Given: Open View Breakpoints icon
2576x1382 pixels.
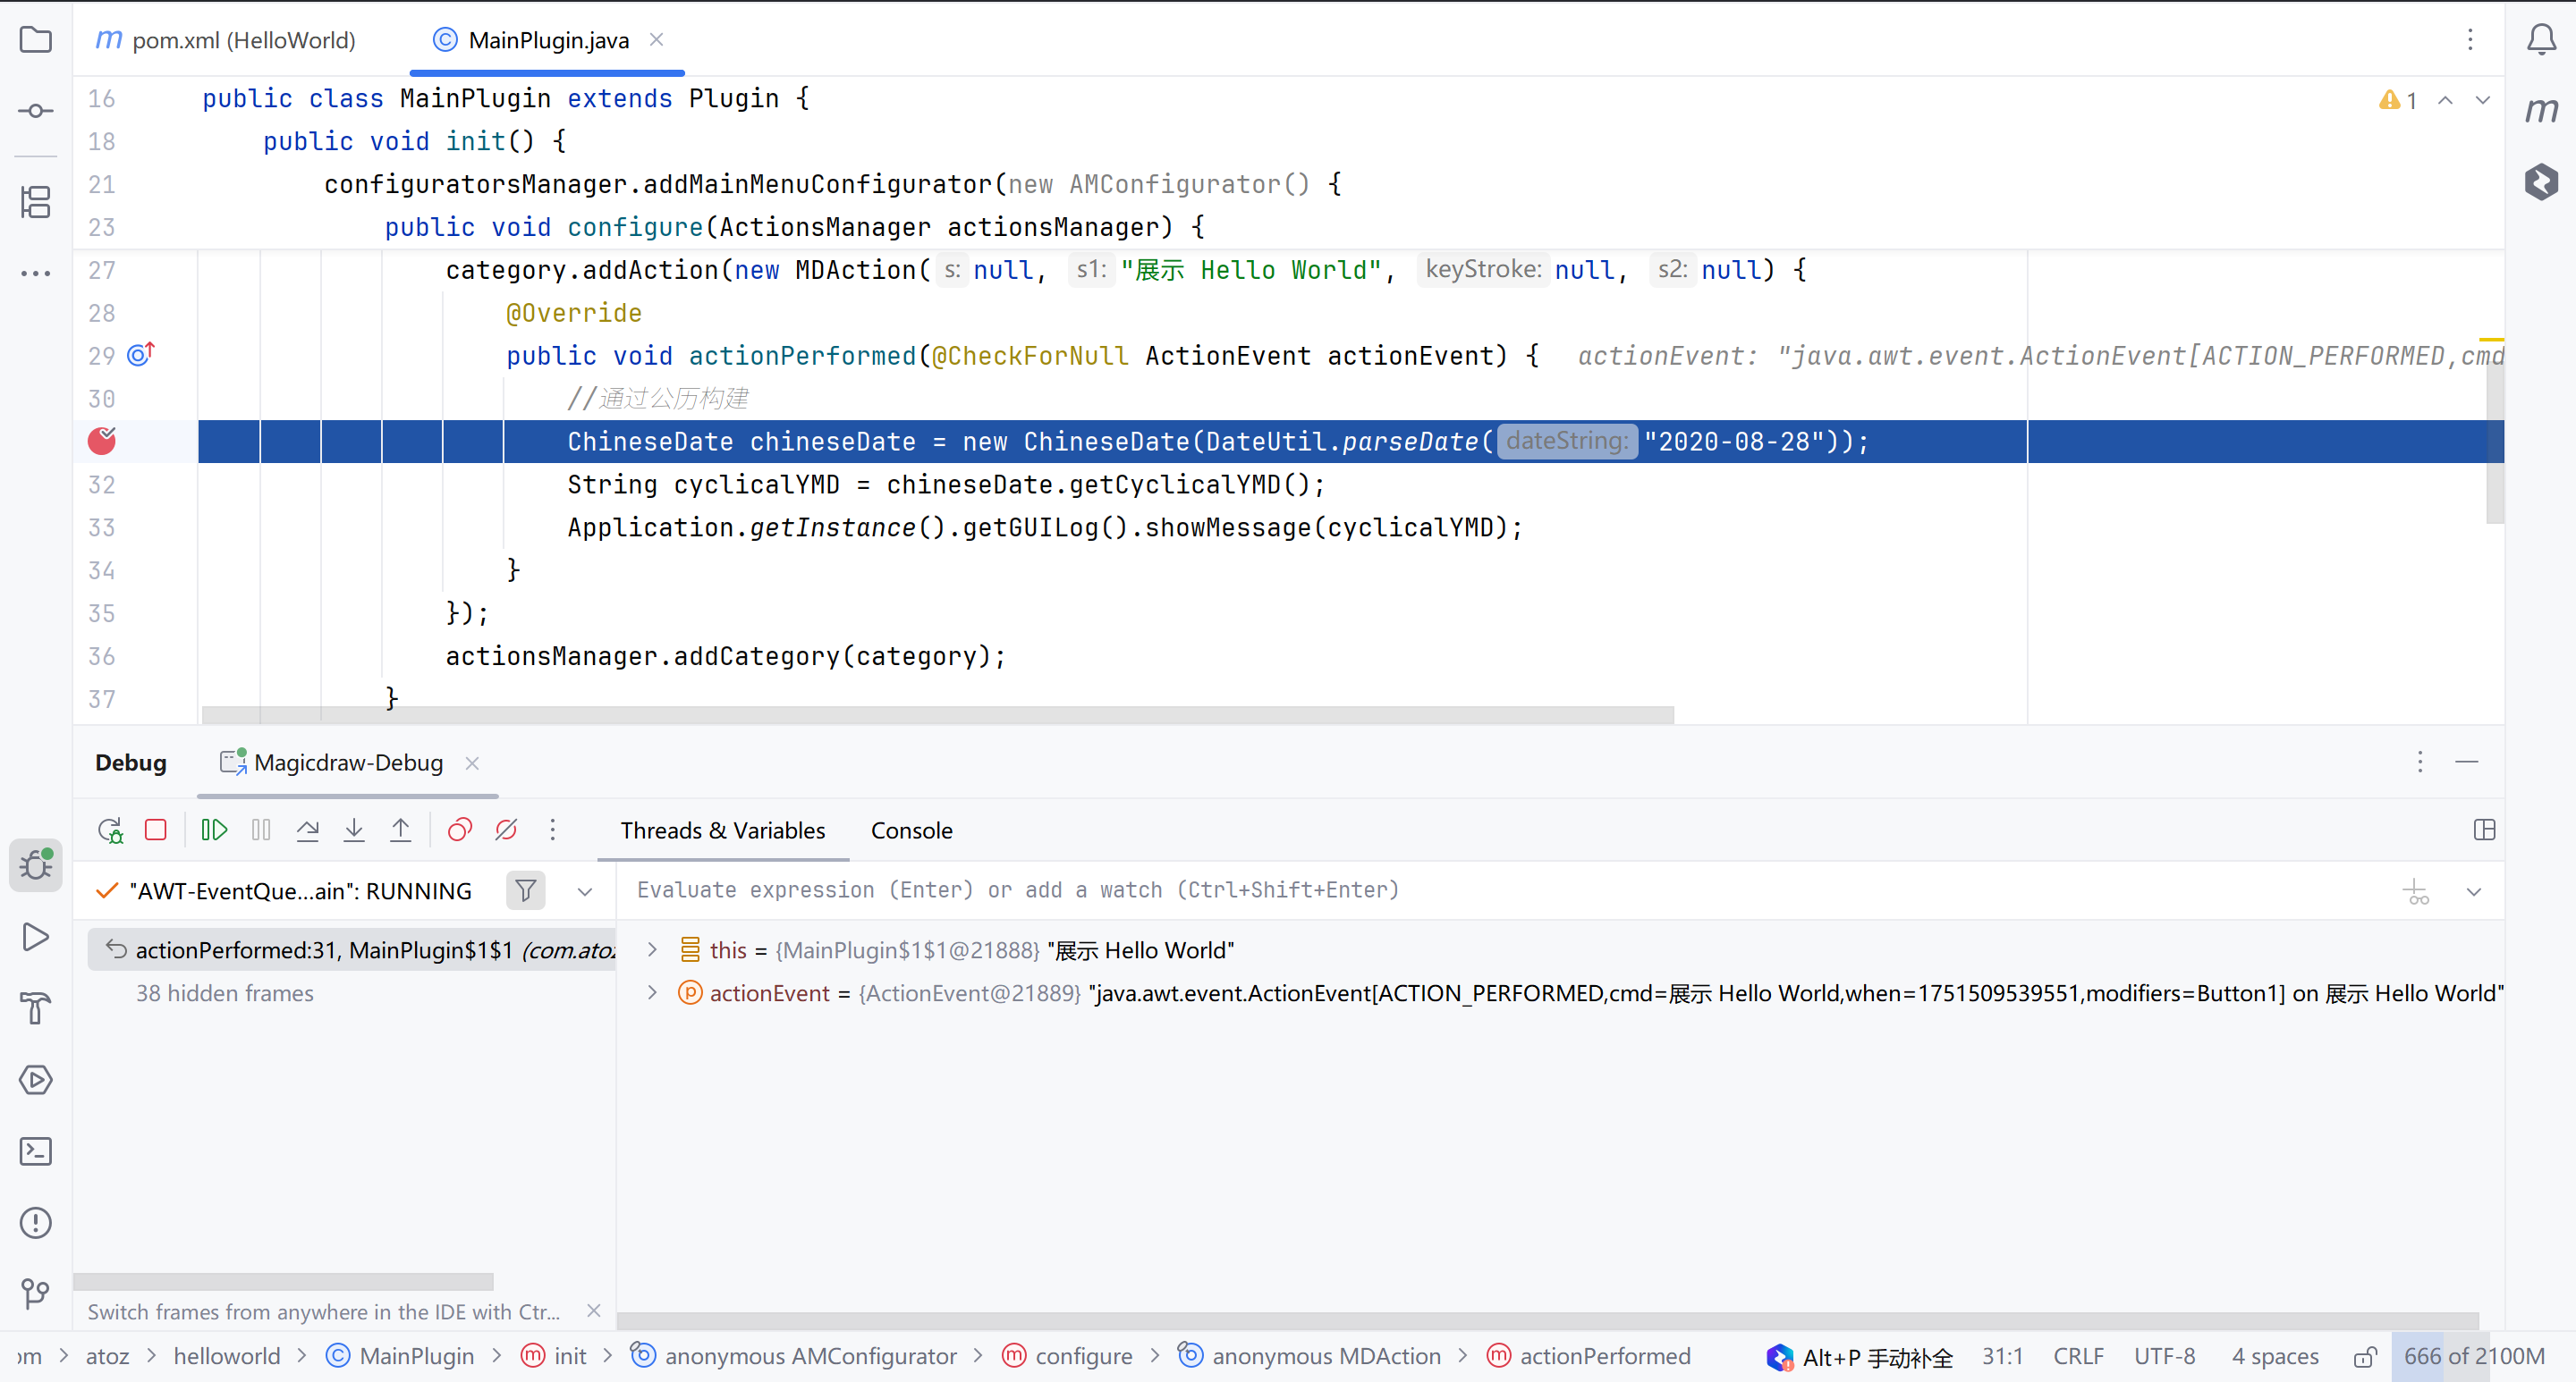Looking at the screenshot, I should click(459, 830).
